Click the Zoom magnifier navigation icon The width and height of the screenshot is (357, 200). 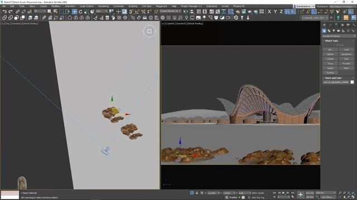340,193
